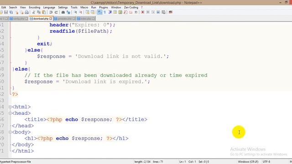Screen dimensions: 292x164
Task: Close the download.php tab
Action: 51,19
